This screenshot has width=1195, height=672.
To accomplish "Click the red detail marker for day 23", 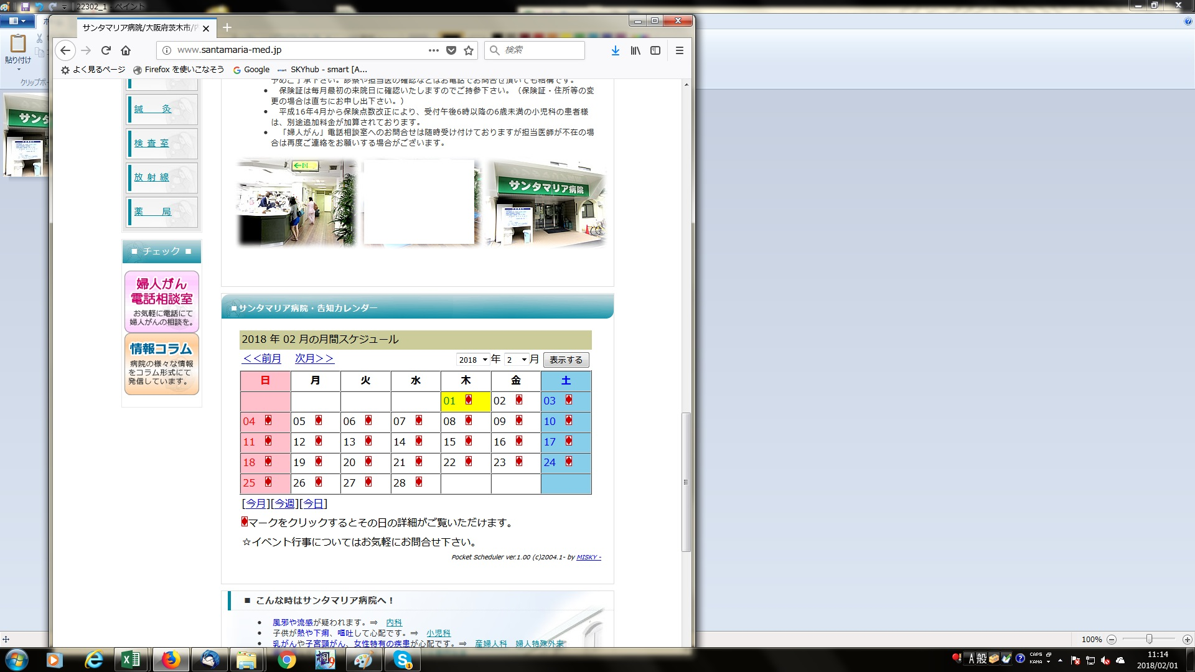I will tap(519, 462).
